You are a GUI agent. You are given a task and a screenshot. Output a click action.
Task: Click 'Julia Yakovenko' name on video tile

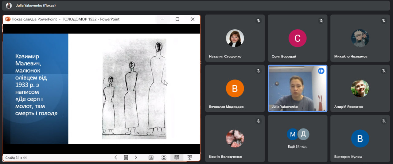[x=285, y=107]
